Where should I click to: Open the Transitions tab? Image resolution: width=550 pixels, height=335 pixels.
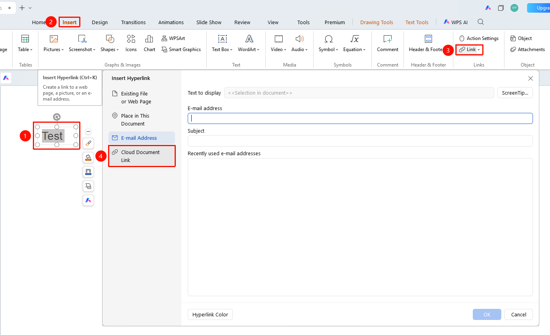(133, 22)
